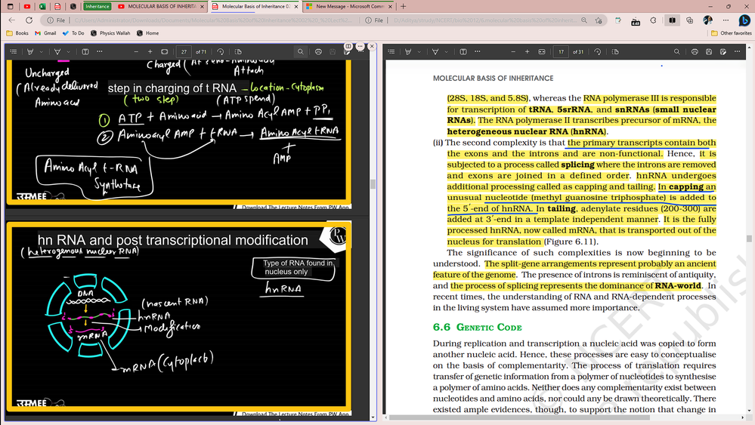Open split pane more options ellipsis

coord(360,46)
